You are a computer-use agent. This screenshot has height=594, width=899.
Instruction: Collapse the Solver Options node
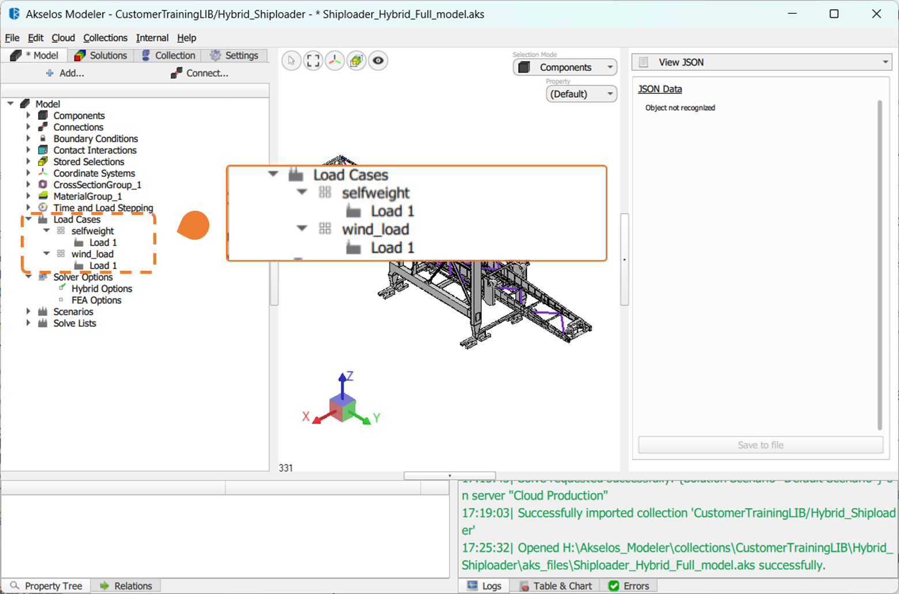tap(28, 277)
